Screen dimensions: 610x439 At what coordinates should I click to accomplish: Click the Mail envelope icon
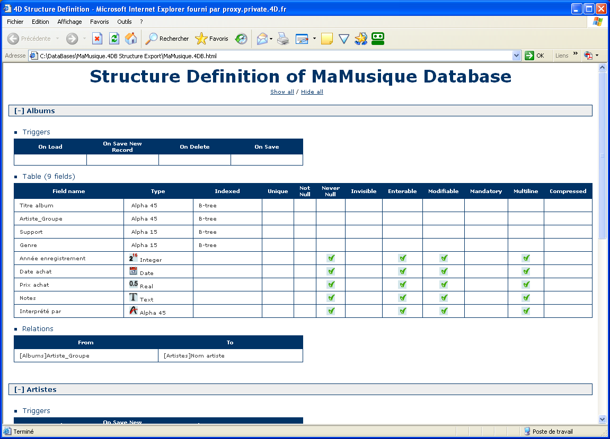point(262,39)
